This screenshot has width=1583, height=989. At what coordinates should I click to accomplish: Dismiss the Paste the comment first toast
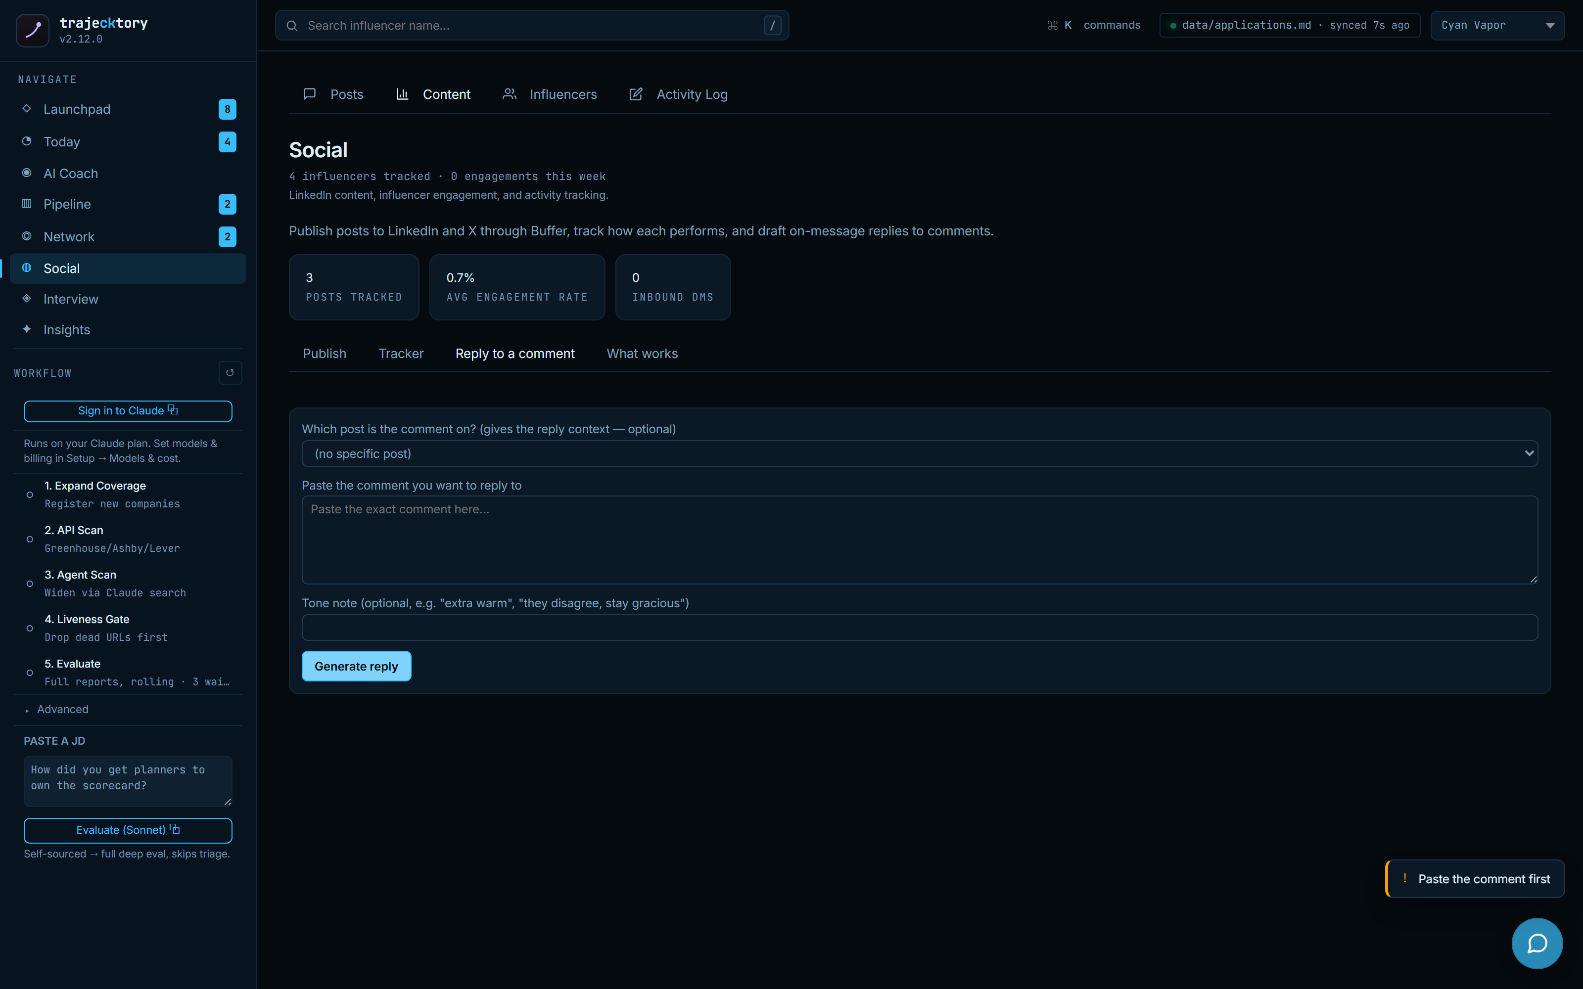[x=1475, y=878]
